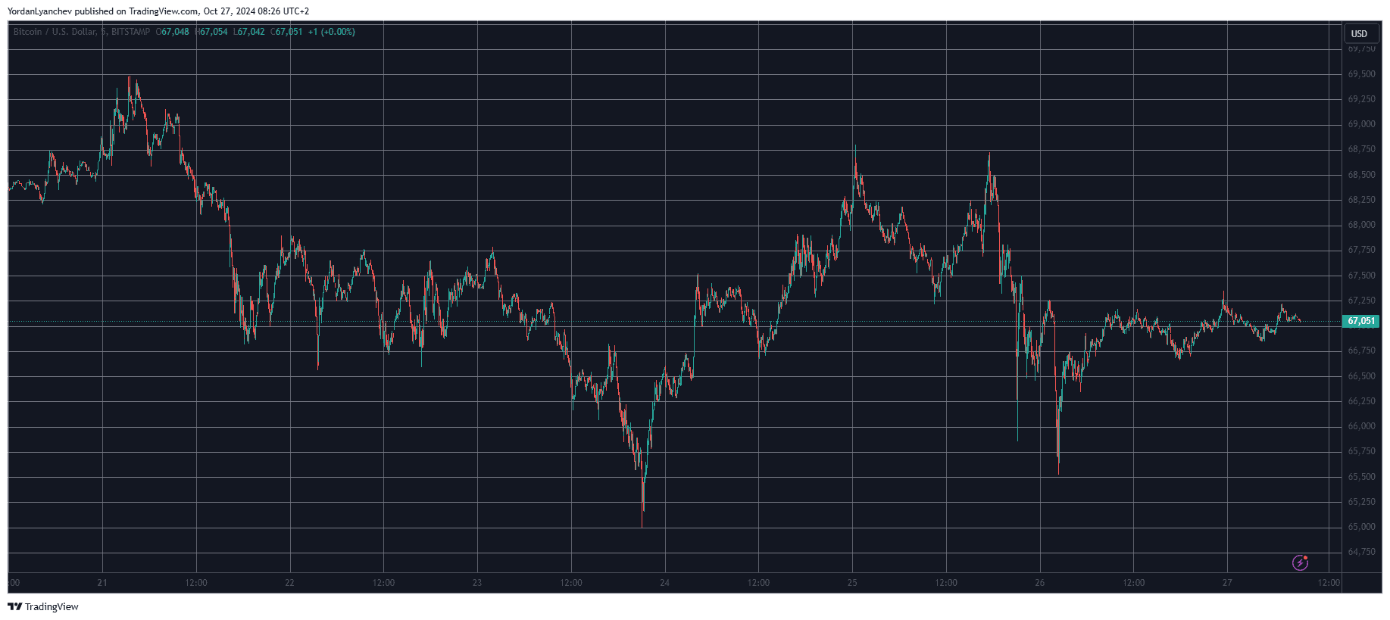The image size is (1390, 620).
Task: Click the high value H67,054
Action: [211, 32]
